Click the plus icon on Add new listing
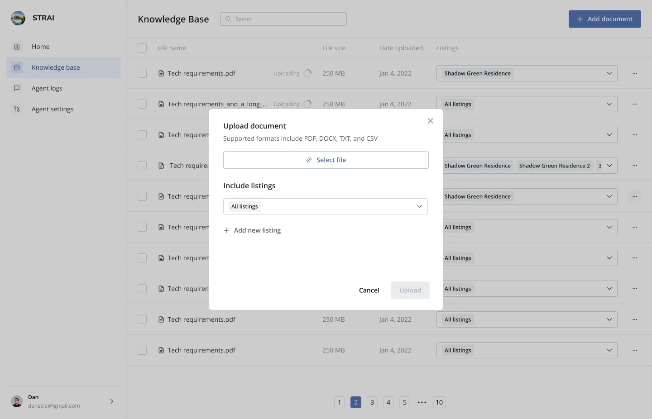652x419 pixels. (226, 230)
